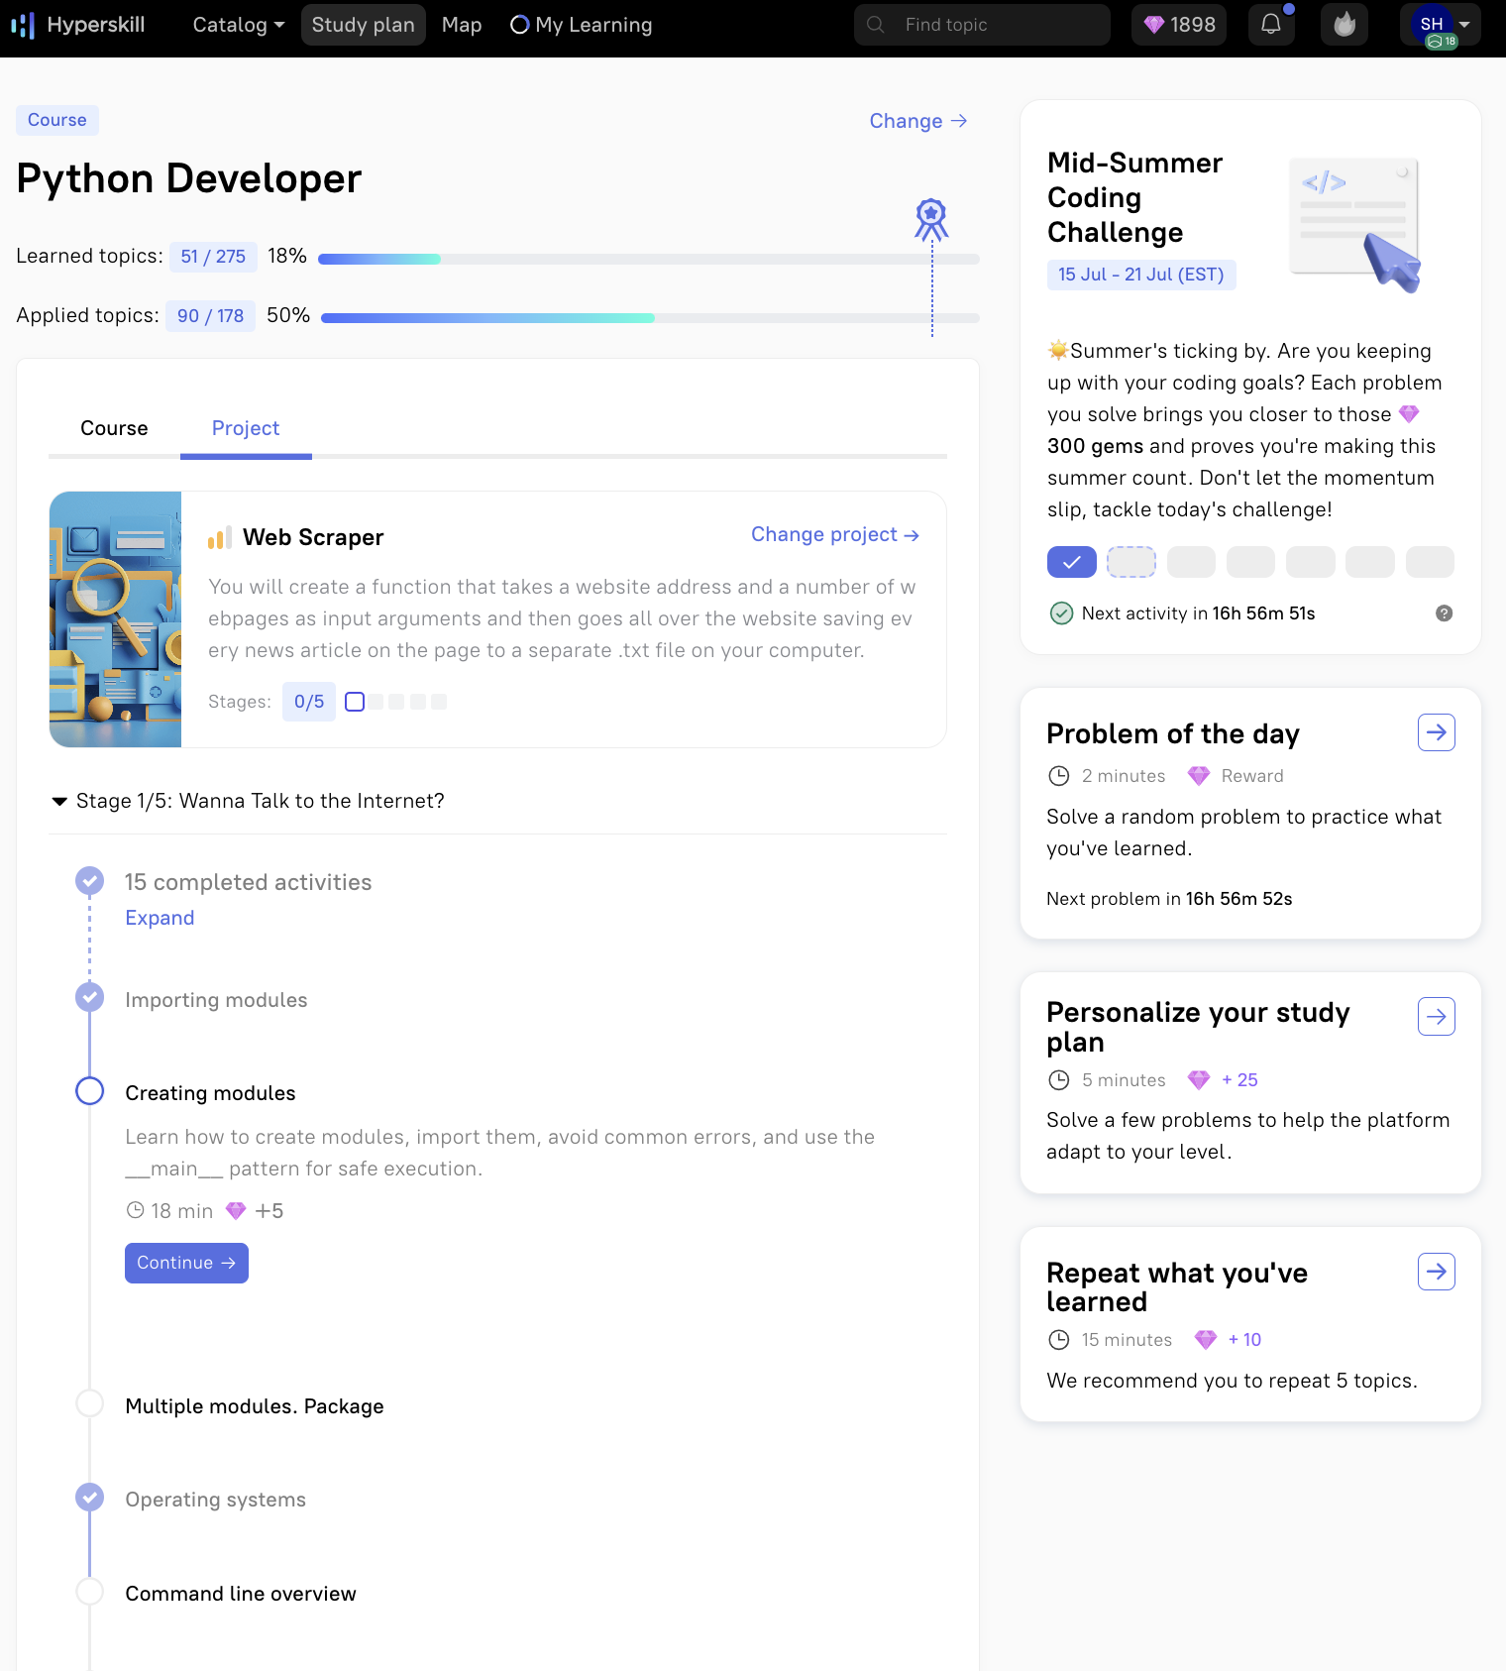Click the gems balance 1898 icon
Screen dimensions: 1506x1671
pos(1179,25)
